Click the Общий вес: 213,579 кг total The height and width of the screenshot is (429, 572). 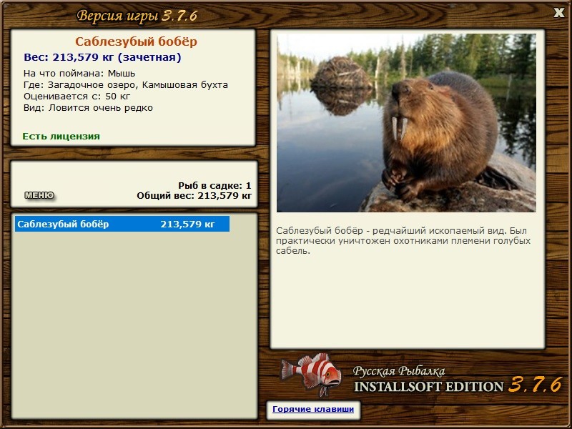pos(194,196)
